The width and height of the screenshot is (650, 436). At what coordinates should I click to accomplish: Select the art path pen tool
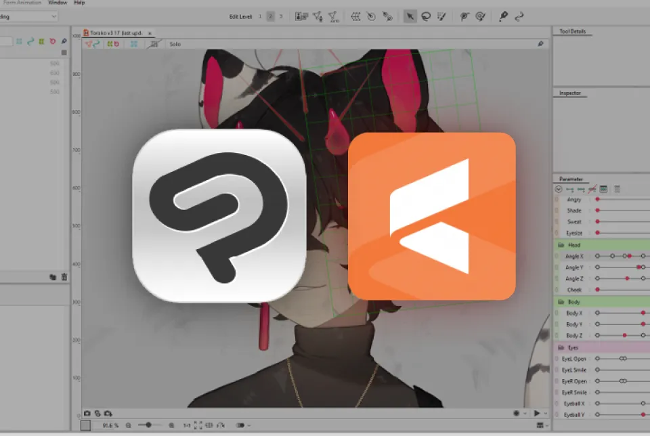(503, 16)
